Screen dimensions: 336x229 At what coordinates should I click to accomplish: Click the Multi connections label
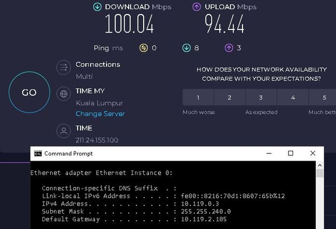click(x=84, y=76)
